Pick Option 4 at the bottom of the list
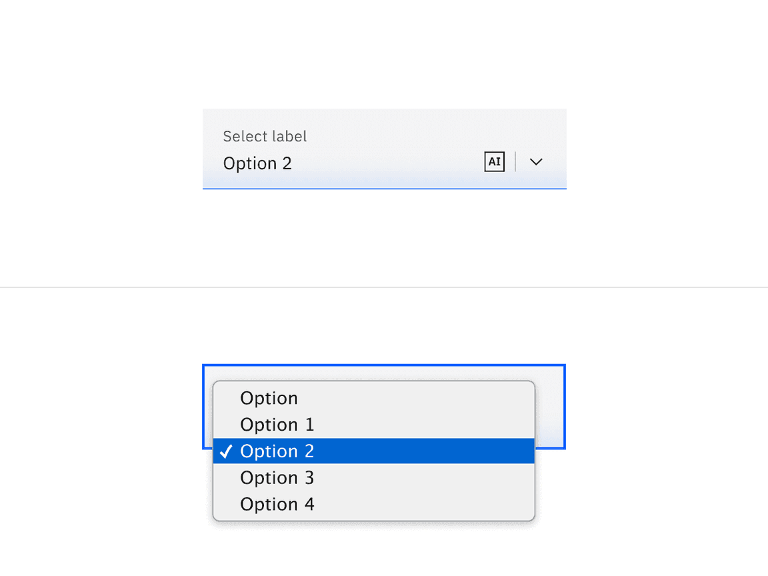 click(277, 505)
